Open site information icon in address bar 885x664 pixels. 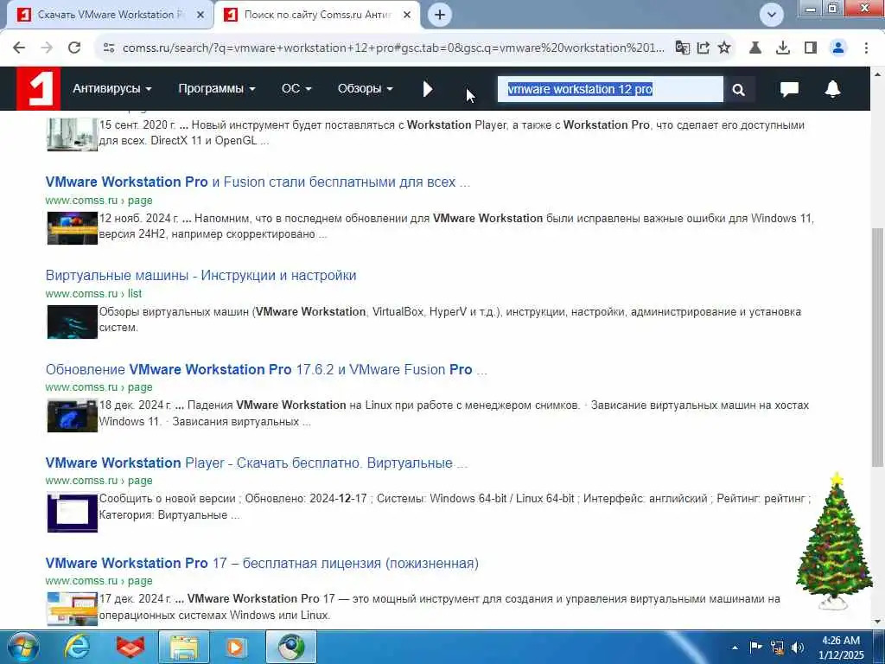109,48
